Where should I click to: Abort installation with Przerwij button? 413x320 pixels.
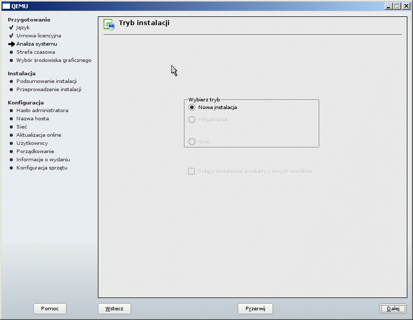pos(255,309)
